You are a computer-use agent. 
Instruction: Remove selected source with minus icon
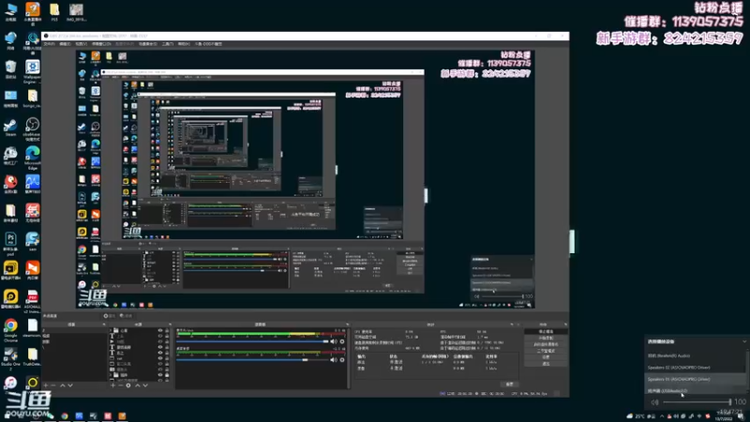(x=120, y=385)
